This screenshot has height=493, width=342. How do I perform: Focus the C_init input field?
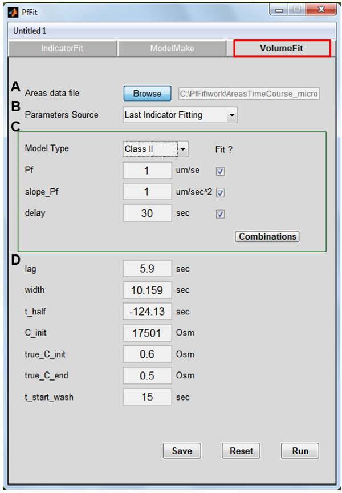coord(147,333)
